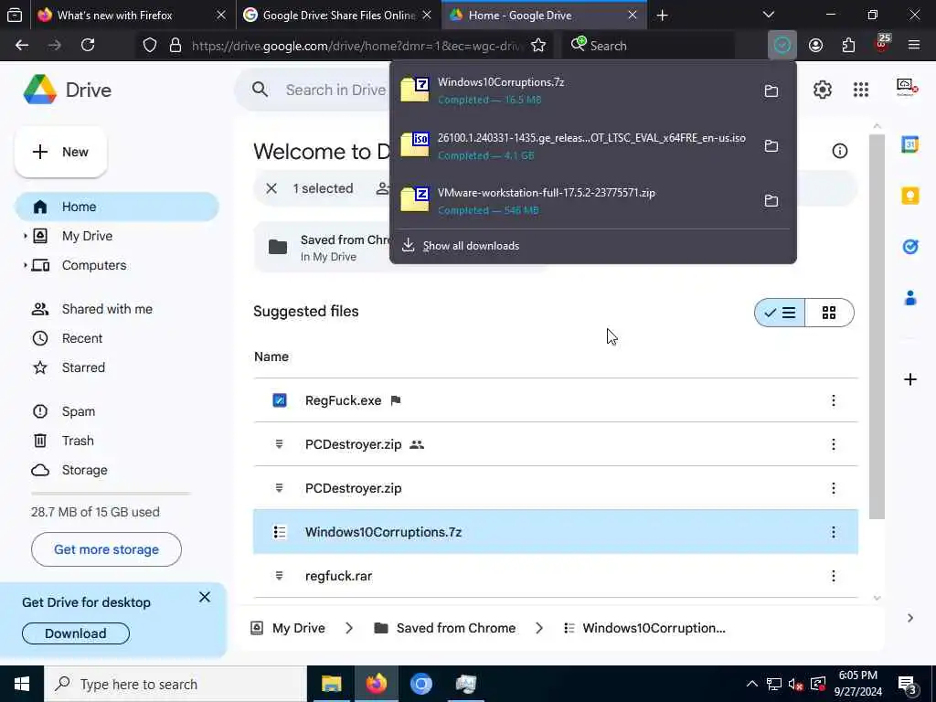Open File Explorer from taskbar
Viewport: 936px width, 702px height.
(331, 684)
